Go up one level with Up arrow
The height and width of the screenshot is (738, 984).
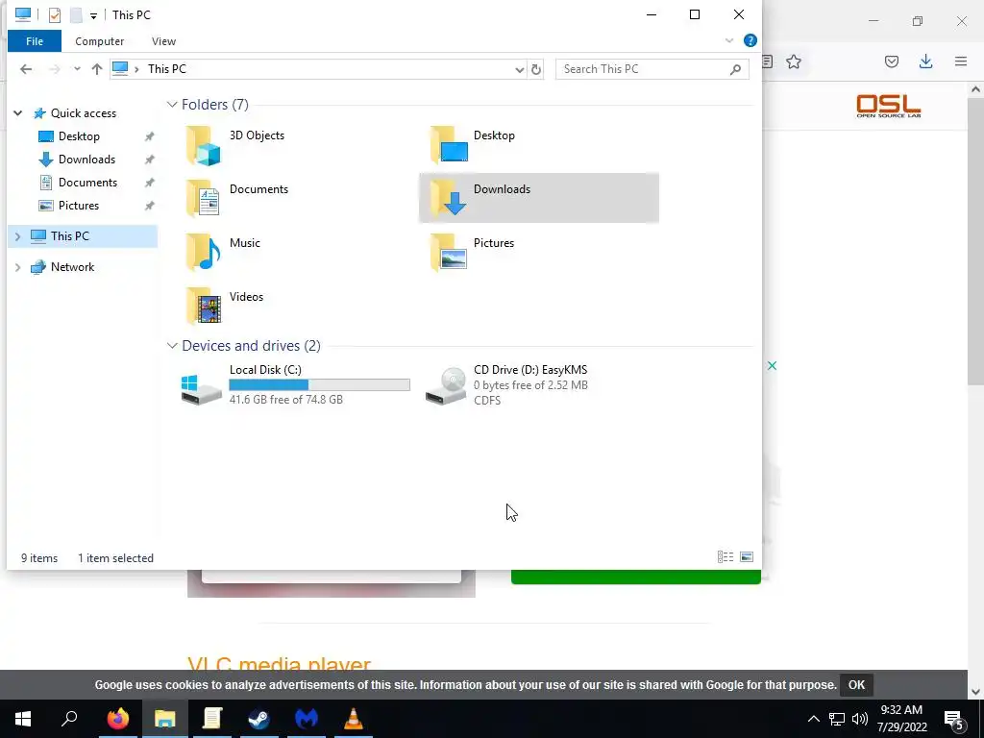[x=97, y=69]
